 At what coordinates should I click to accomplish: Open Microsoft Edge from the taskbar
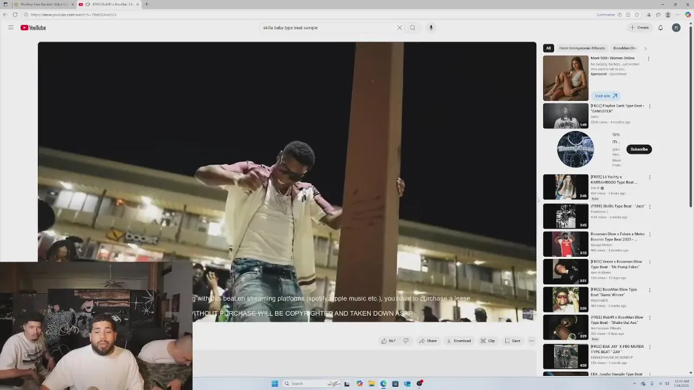tap(383, 383)
